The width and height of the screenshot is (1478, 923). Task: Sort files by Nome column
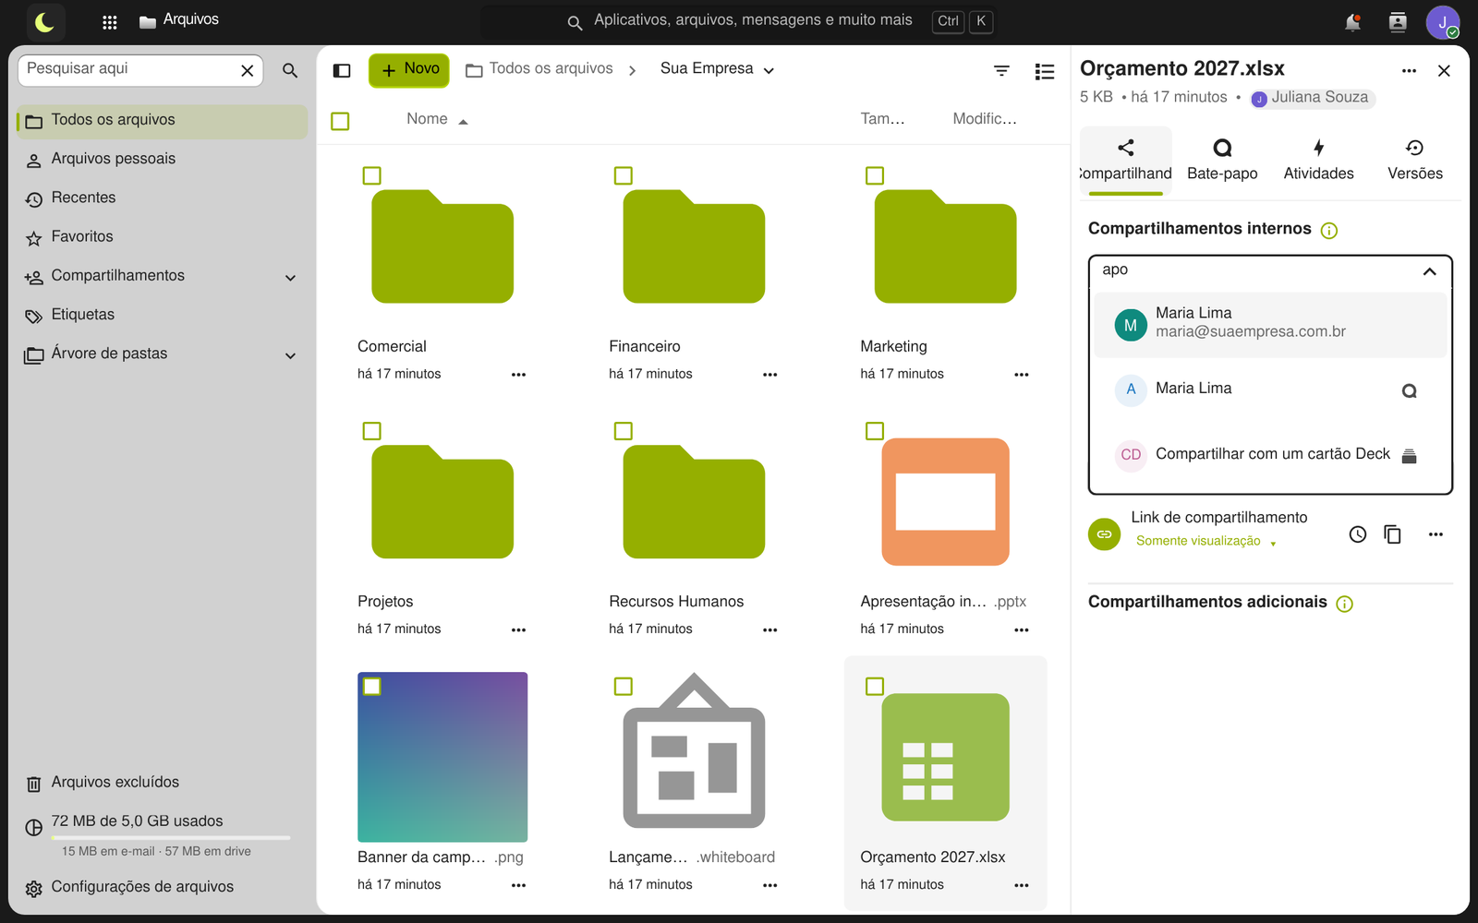coord(437,119)
